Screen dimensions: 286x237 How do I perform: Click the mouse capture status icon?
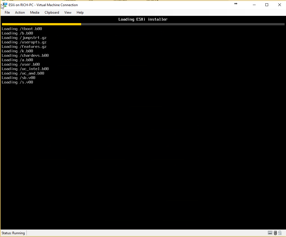tap(275, 233)
